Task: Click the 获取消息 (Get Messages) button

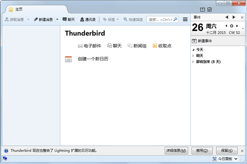Action: [14, 19]
